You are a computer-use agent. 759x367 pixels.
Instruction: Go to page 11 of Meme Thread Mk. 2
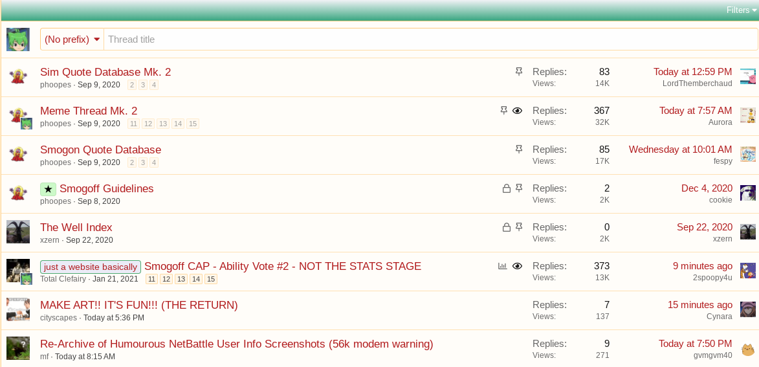(133, 124)
